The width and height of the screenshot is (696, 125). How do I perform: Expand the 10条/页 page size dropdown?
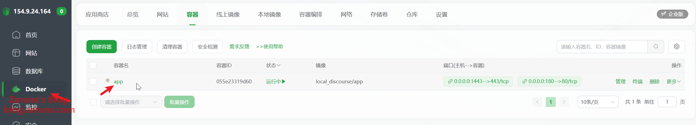tap(597, 102)
